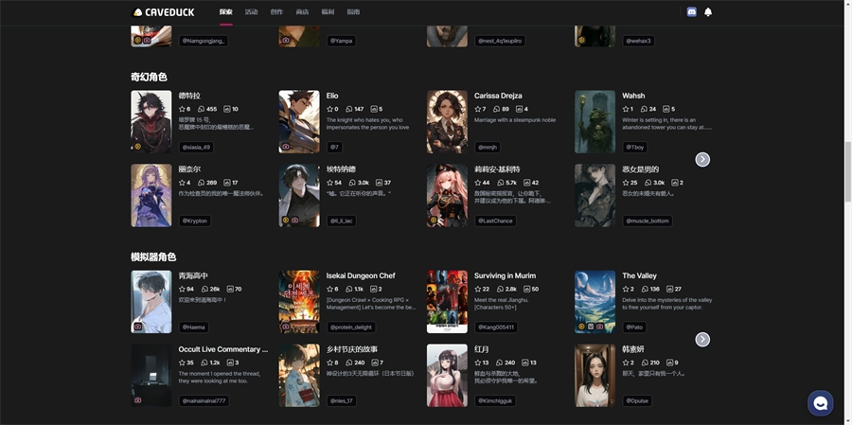
Task: Click the @protein_delight creator tag
Action: point(350,327)
